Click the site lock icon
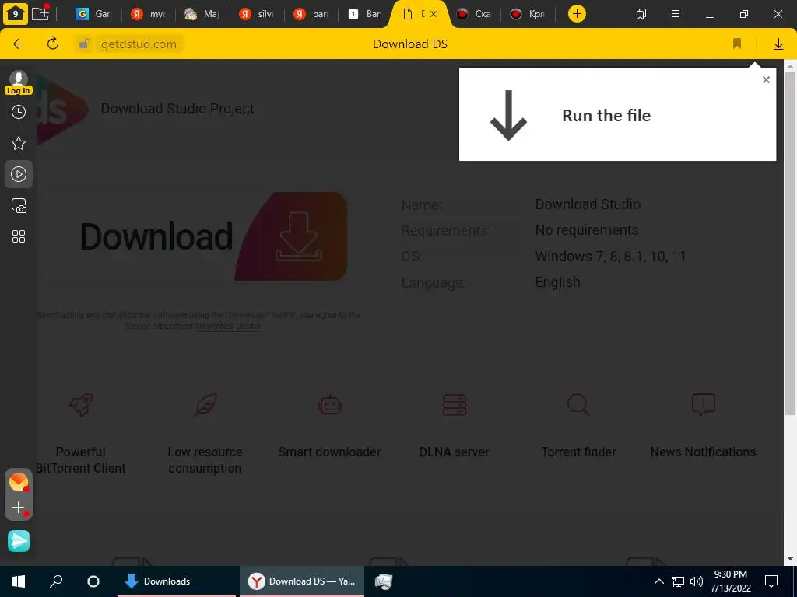The width and height of the screenshot is (797, 597). (84, 44)
